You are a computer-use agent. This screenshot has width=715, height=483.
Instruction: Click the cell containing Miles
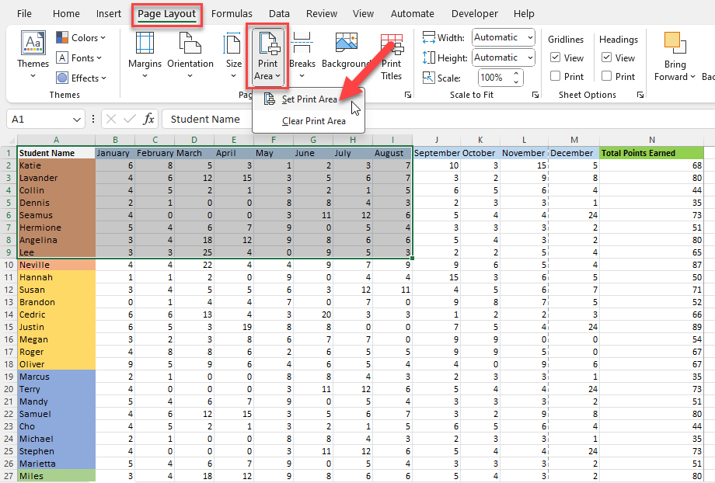click(56, 476)
